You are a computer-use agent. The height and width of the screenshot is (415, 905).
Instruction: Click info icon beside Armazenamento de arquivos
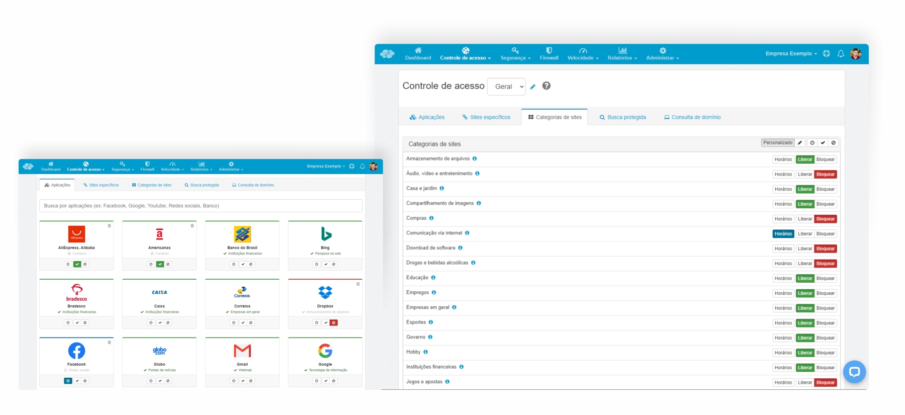(475, 159)
